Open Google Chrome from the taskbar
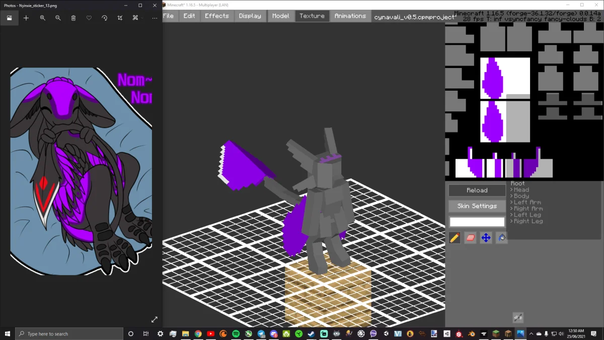The height and width of the screenshot is (340, 604). (198, 333)
